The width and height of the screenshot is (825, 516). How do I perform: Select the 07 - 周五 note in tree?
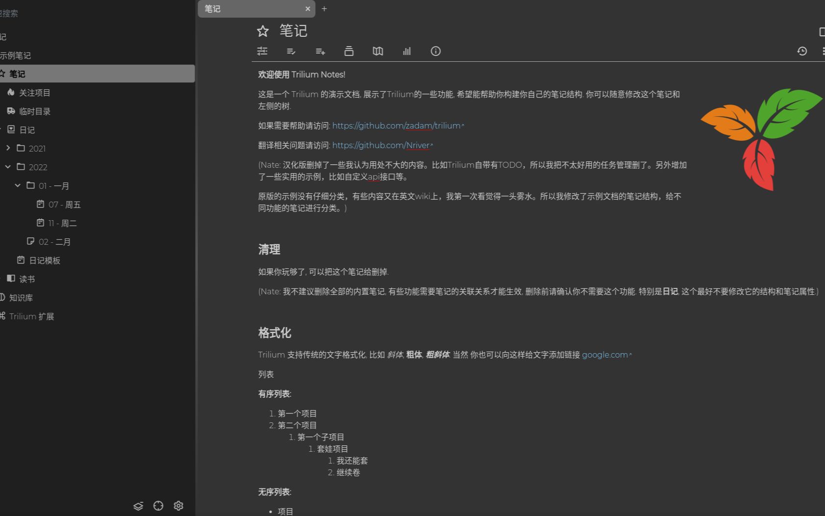tap(65, 205)
